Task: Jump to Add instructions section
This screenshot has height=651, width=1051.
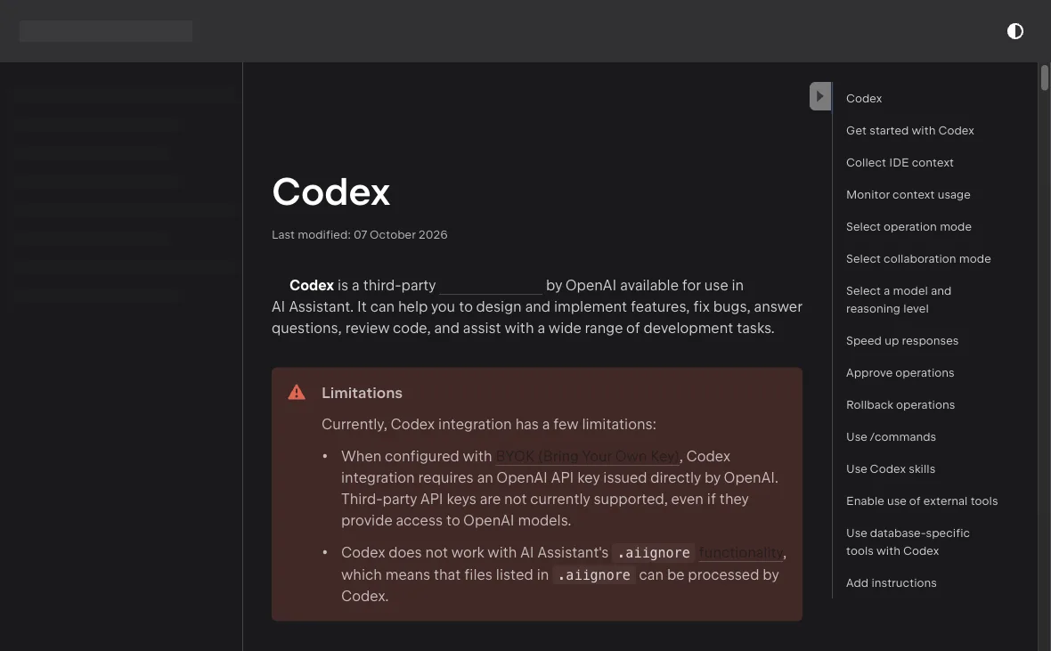Action: click(891, 583)
